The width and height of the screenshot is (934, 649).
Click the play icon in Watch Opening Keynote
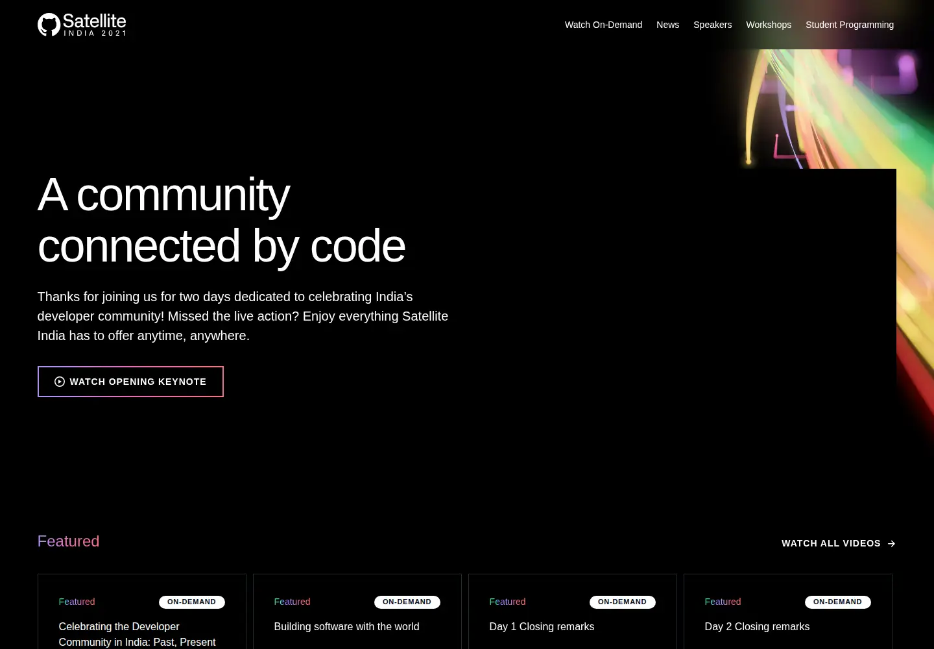tap(60, 382)
